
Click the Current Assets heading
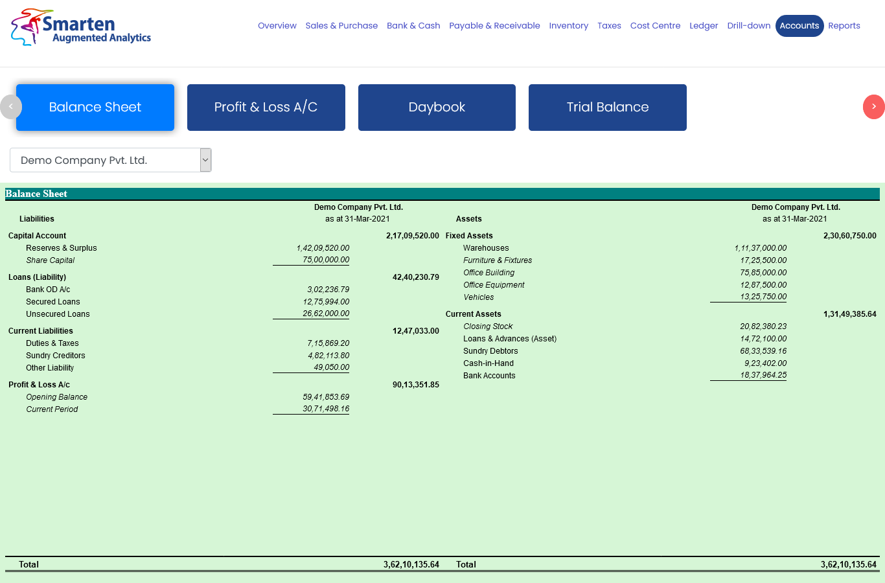click(x=473, y=314)
